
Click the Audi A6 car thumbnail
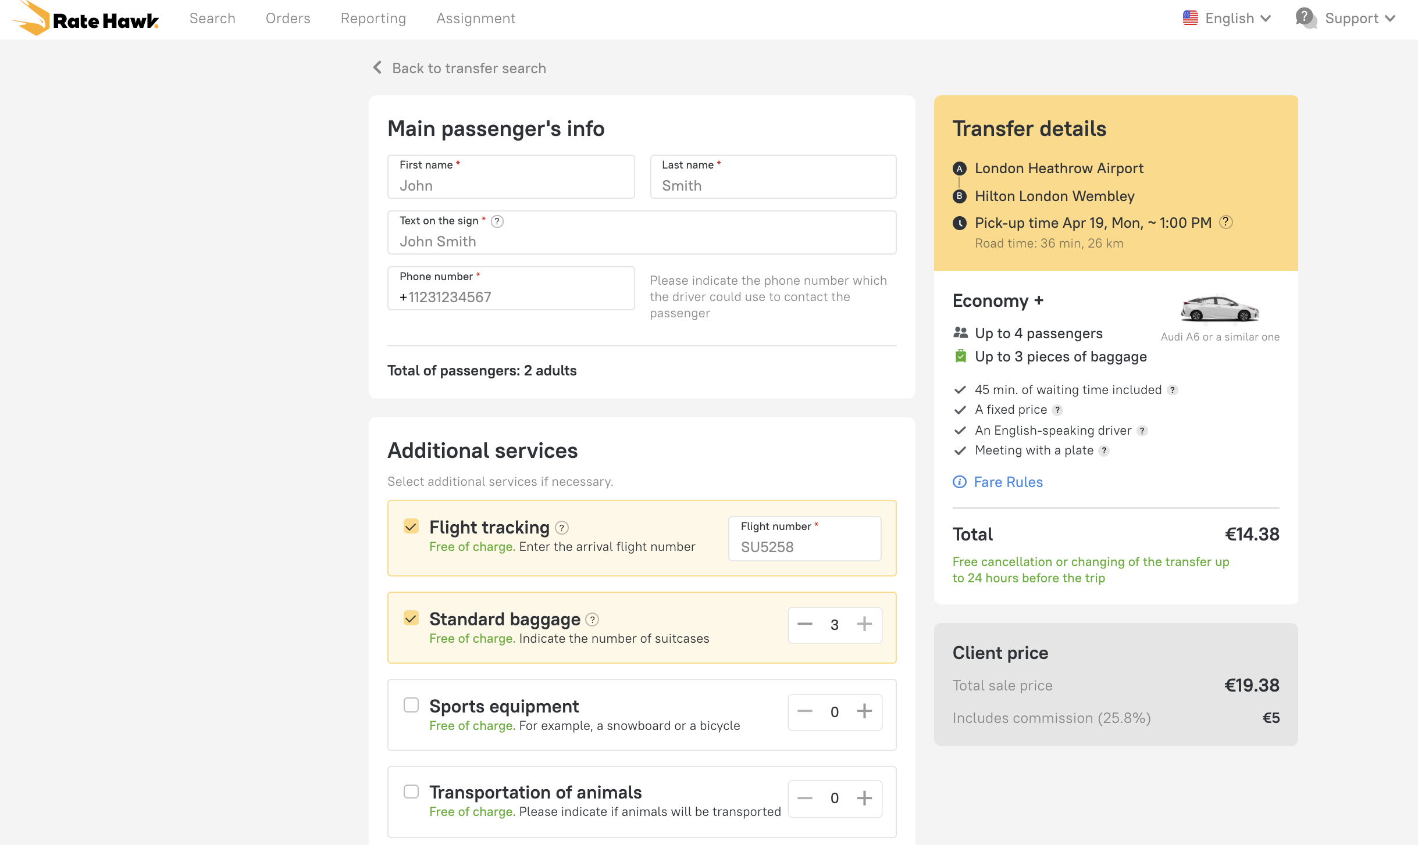tap(1220, 308)
